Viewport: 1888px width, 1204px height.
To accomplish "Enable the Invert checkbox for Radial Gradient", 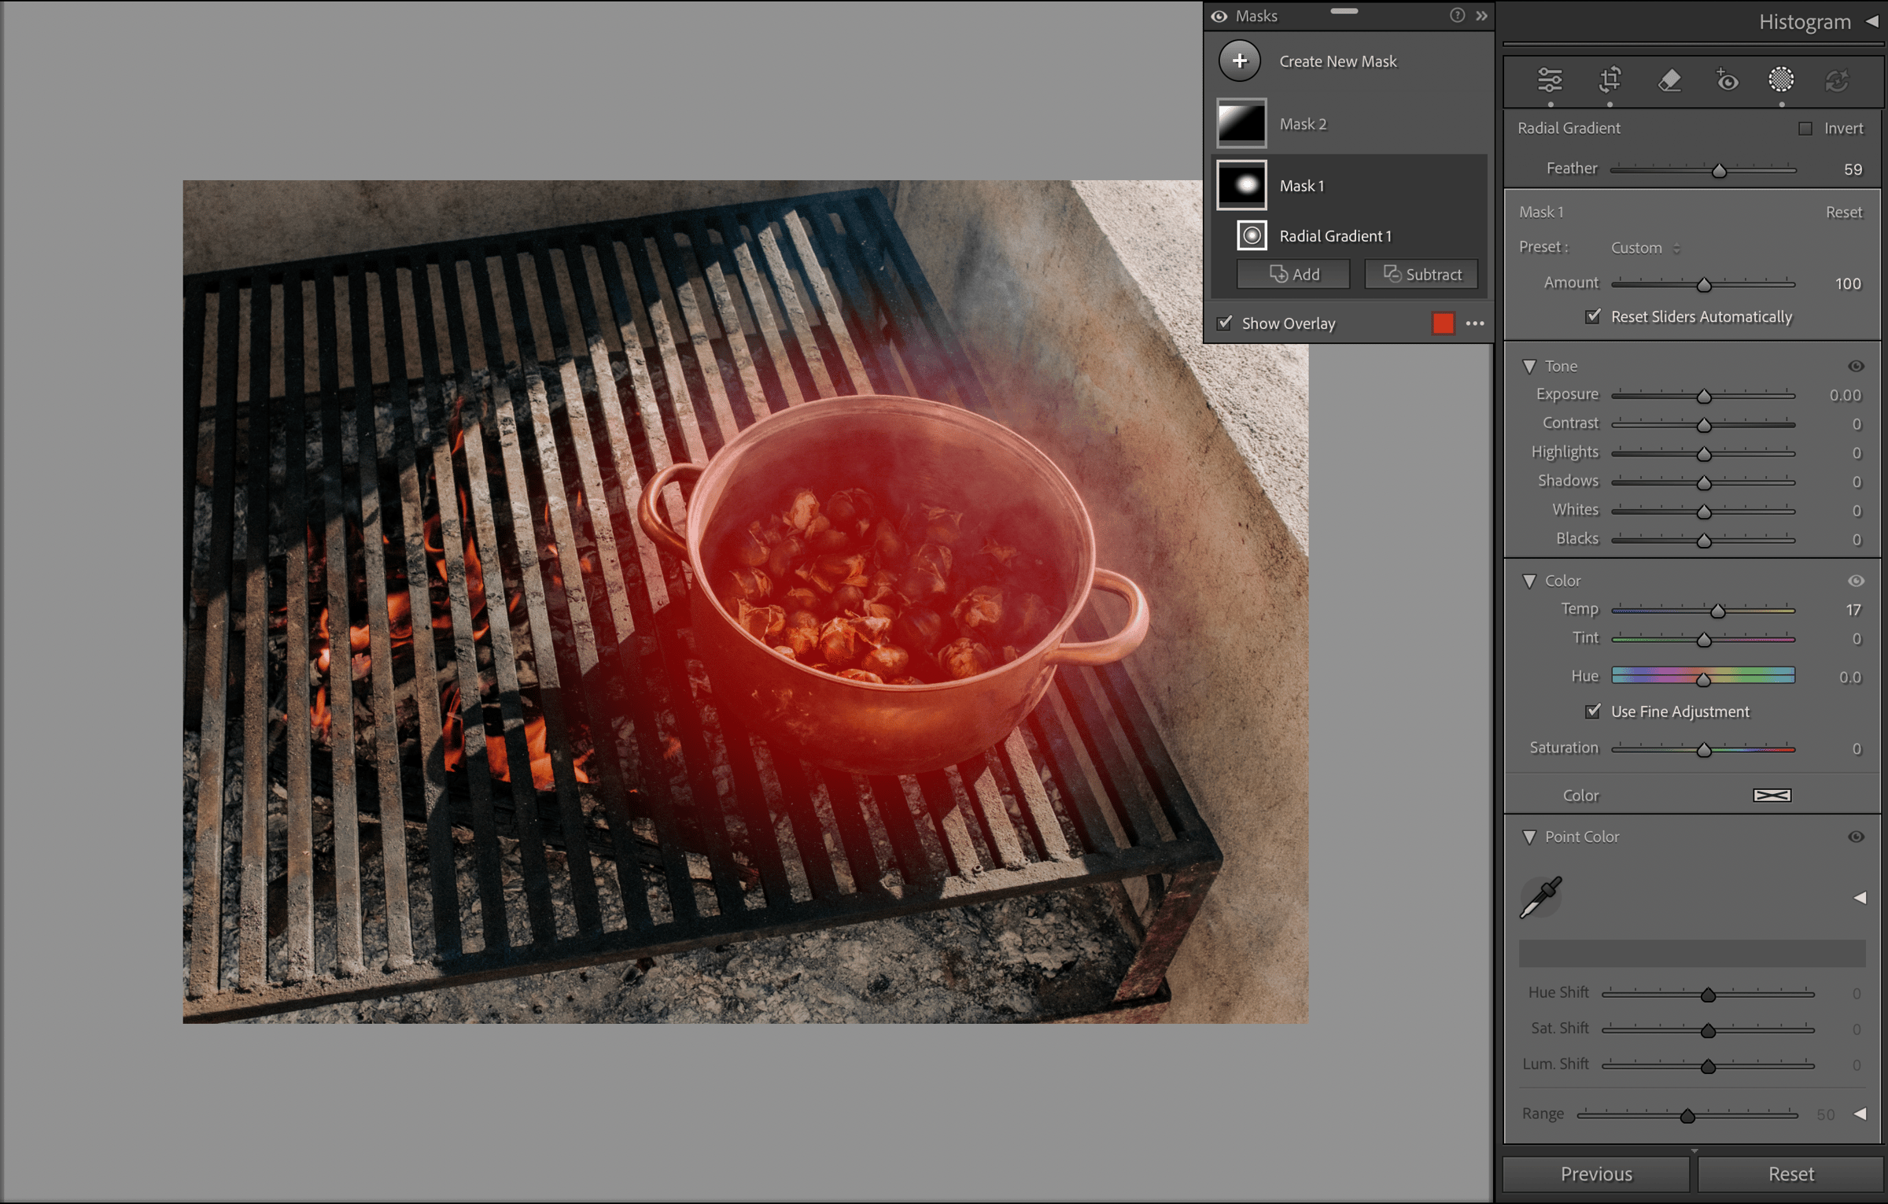I will tap(1805, 128).
